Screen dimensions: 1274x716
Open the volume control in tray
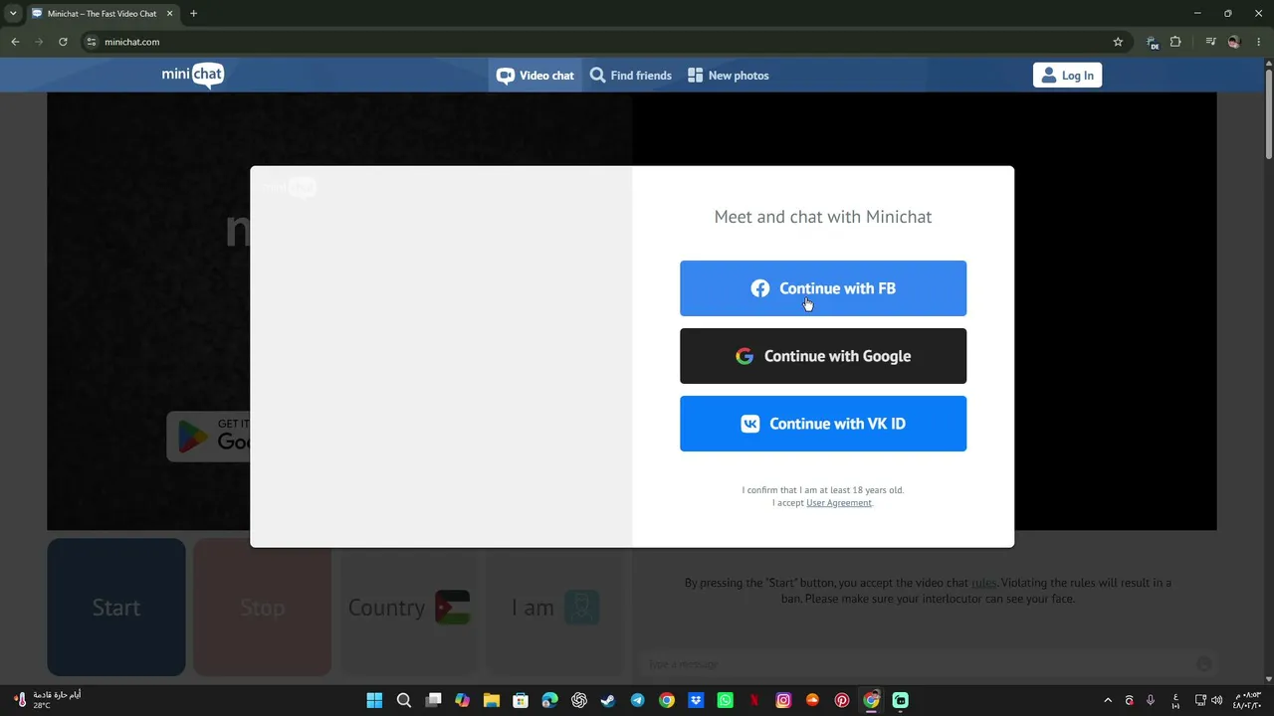(1217, 700)
